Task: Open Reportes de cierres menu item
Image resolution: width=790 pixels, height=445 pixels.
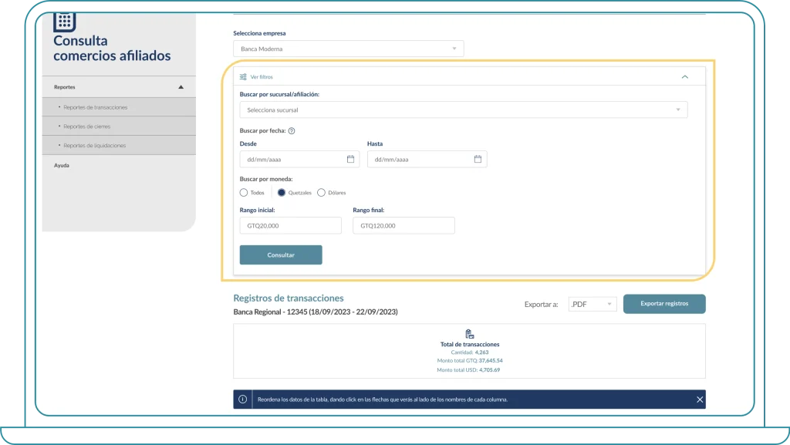Action: coord(119,126)
